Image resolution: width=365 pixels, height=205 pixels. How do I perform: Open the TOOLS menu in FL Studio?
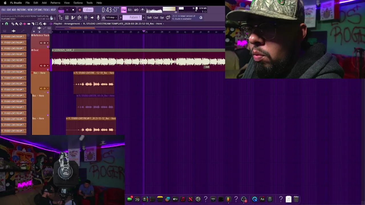[46, 10]
